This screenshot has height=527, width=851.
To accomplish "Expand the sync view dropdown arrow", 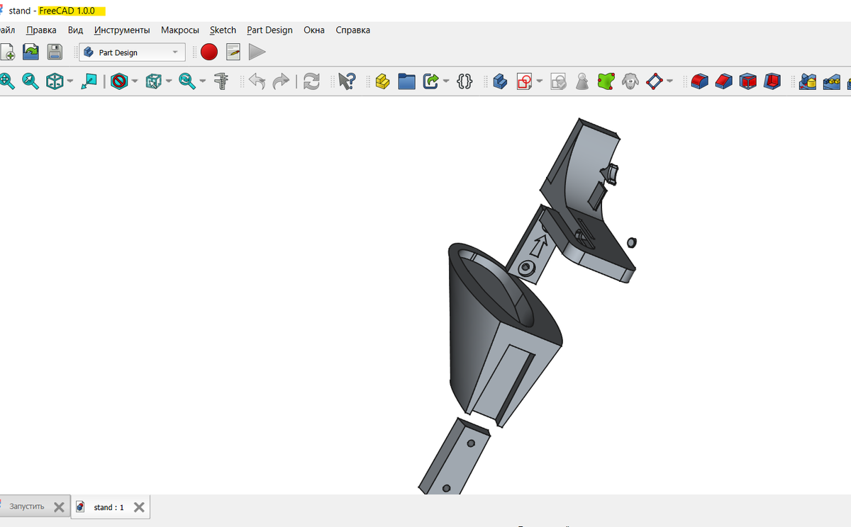I will [x=203, y=81].
